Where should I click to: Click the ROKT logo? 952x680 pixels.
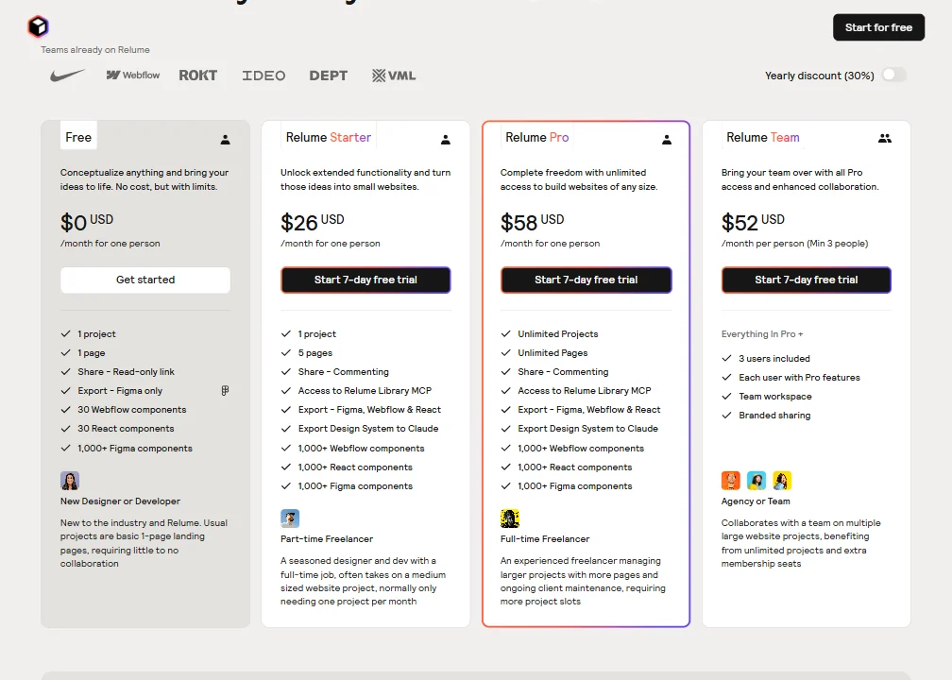pyautogui.click(x=198, y=76)
